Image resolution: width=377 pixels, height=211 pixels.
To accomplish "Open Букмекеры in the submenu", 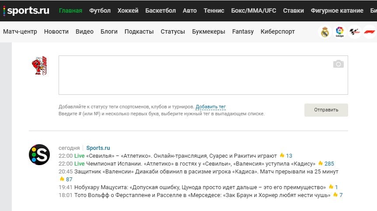I will [x=209, y=31].
